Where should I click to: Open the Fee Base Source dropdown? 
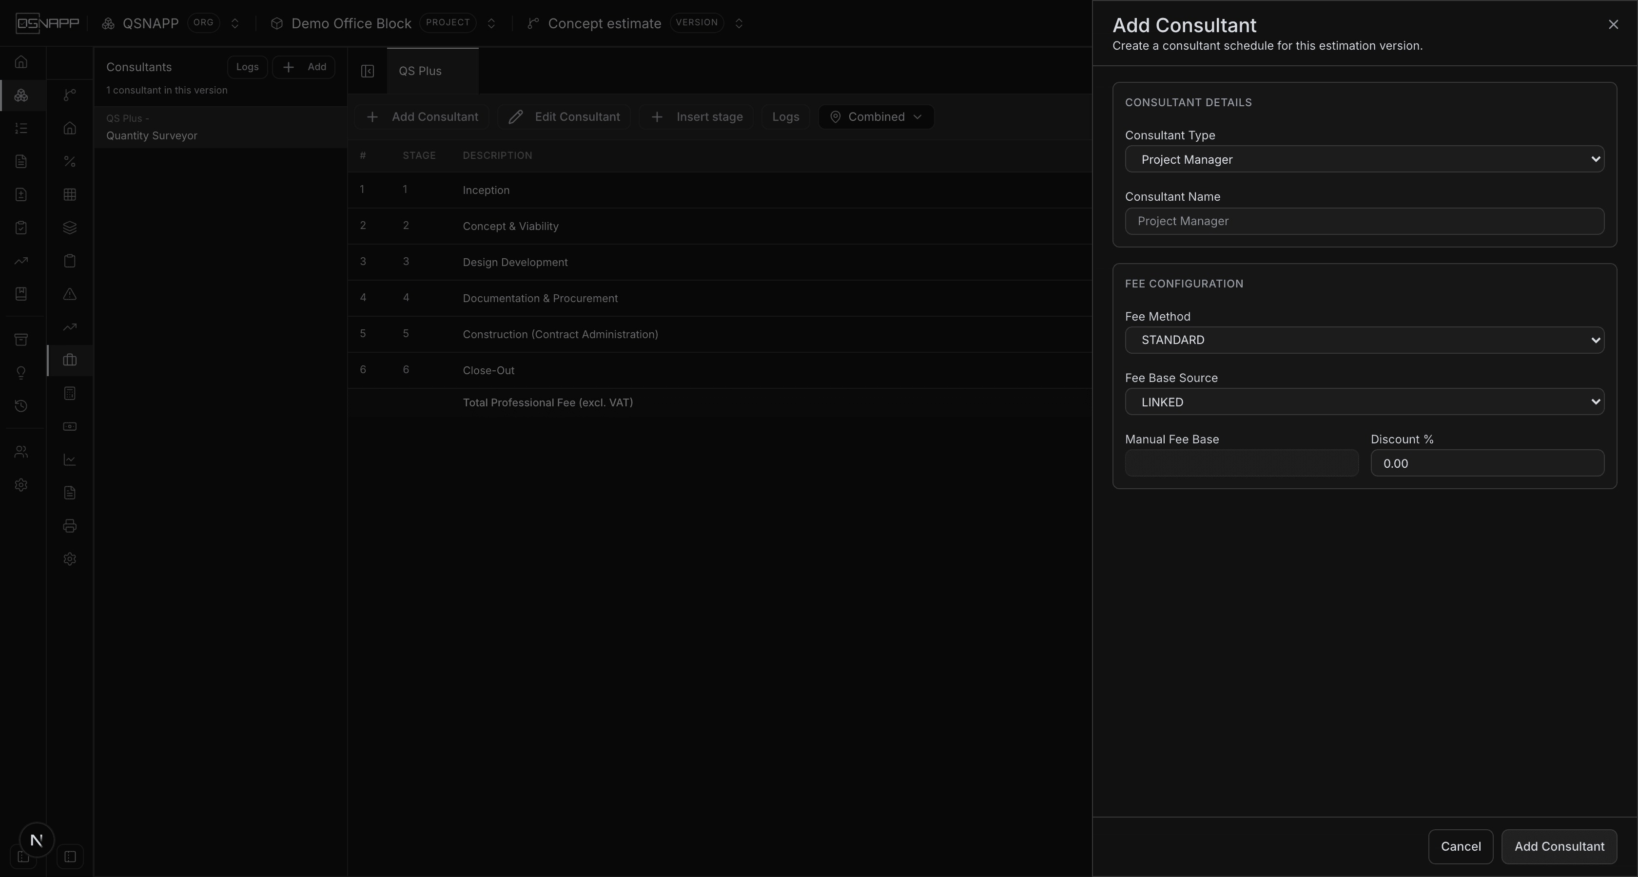pyautogui.click(x=1364, y=401)
